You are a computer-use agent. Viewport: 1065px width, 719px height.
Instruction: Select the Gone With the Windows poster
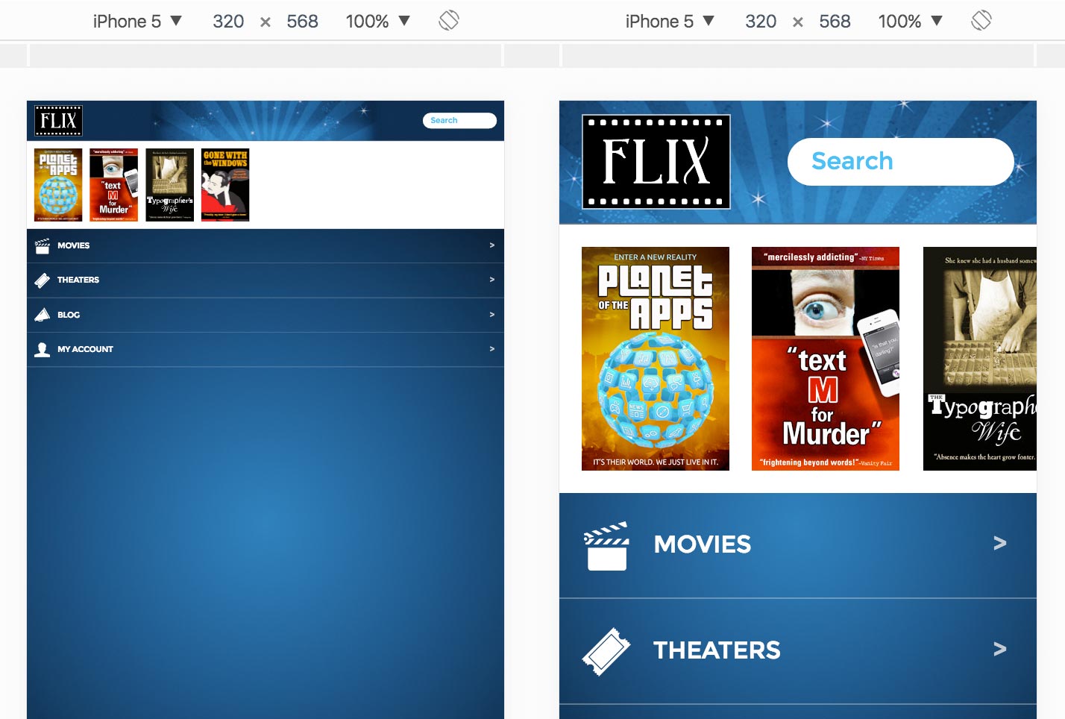(225, 185)
